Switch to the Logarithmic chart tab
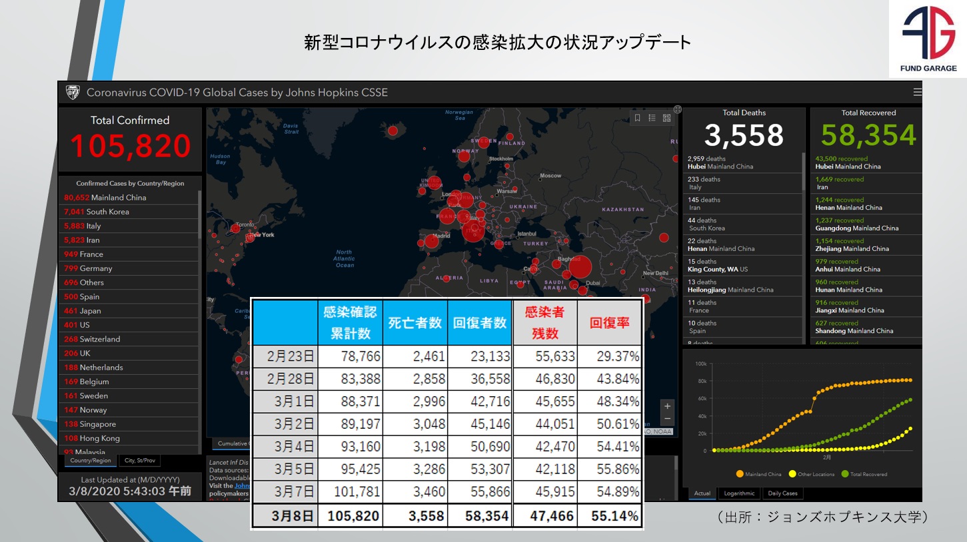Screen dimensions: 967x542 point(739,493)
